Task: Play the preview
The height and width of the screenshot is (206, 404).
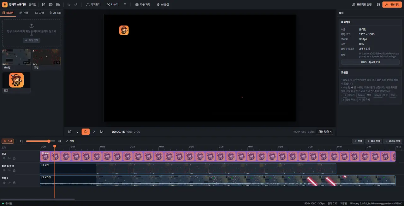Action: tap(86, 132)
